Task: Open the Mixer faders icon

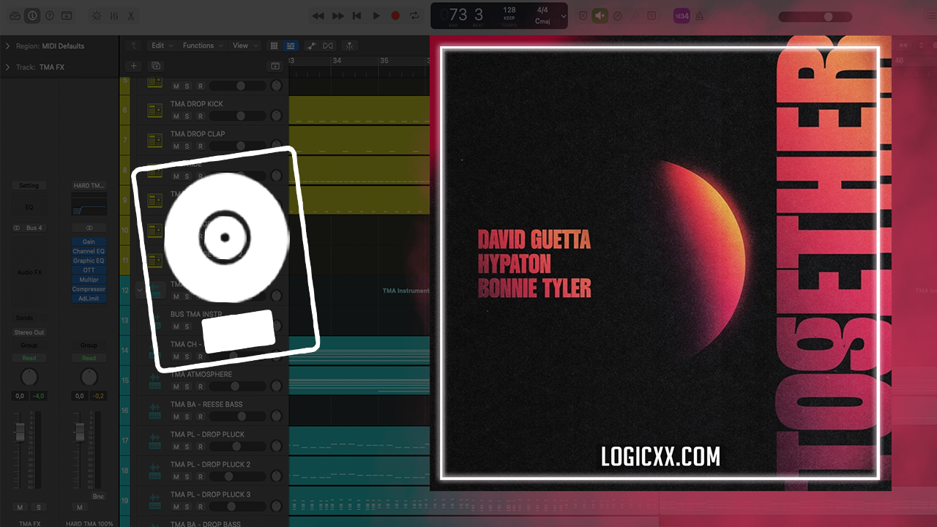Action: coord(114,15)
